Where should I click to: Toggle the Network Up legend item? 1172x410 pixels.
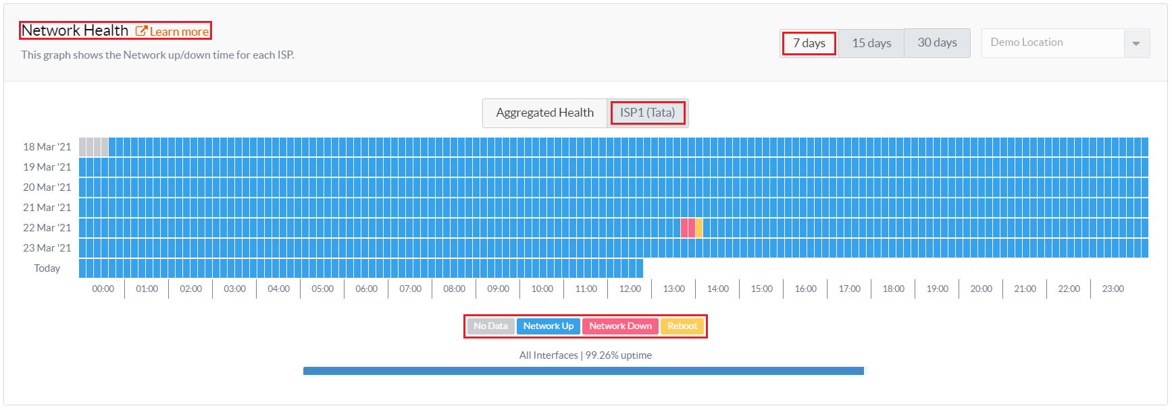click(x=549, y=326)
